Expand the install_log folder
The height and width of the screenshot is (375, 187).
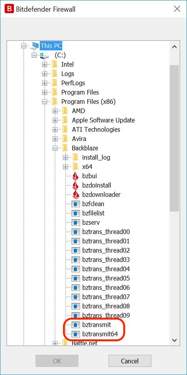66,158
